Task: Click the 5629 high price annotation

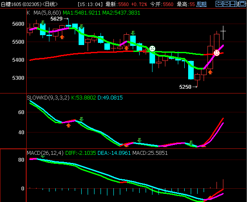Action: click(59, 19)
